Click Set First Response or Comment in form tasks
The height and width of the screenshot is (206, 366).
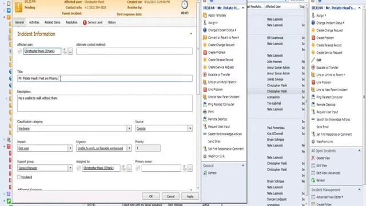point(226,149)
